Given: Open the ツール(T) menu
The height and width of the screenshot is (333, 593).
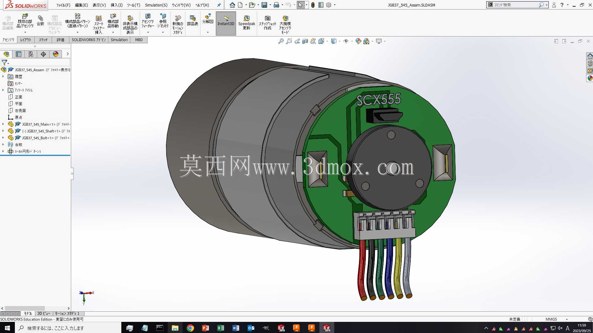Looking at the screenshot, I should coord(133,5).
